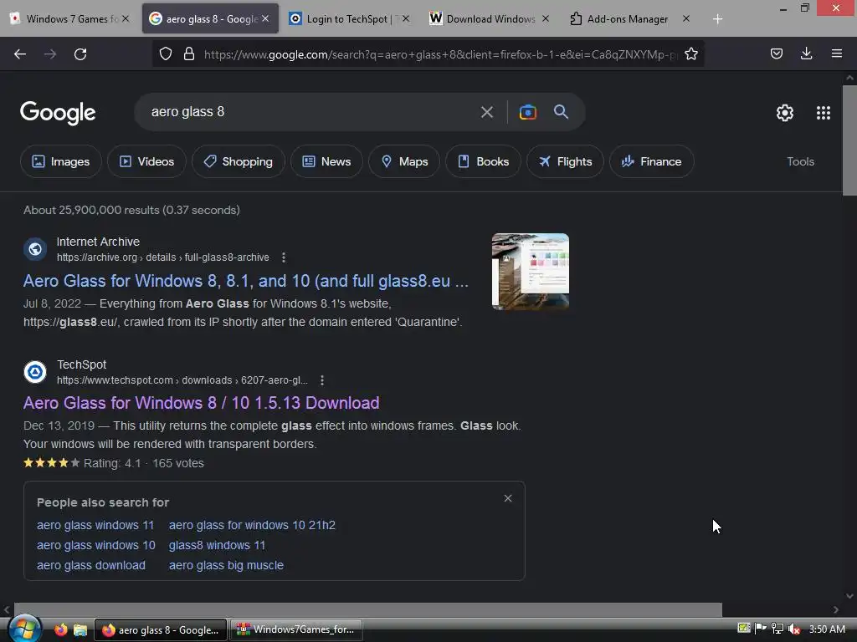Open Aero Glass 1.5.13 Download result
The width and height of the screenshot is (857, 642).
click(201, 403)
